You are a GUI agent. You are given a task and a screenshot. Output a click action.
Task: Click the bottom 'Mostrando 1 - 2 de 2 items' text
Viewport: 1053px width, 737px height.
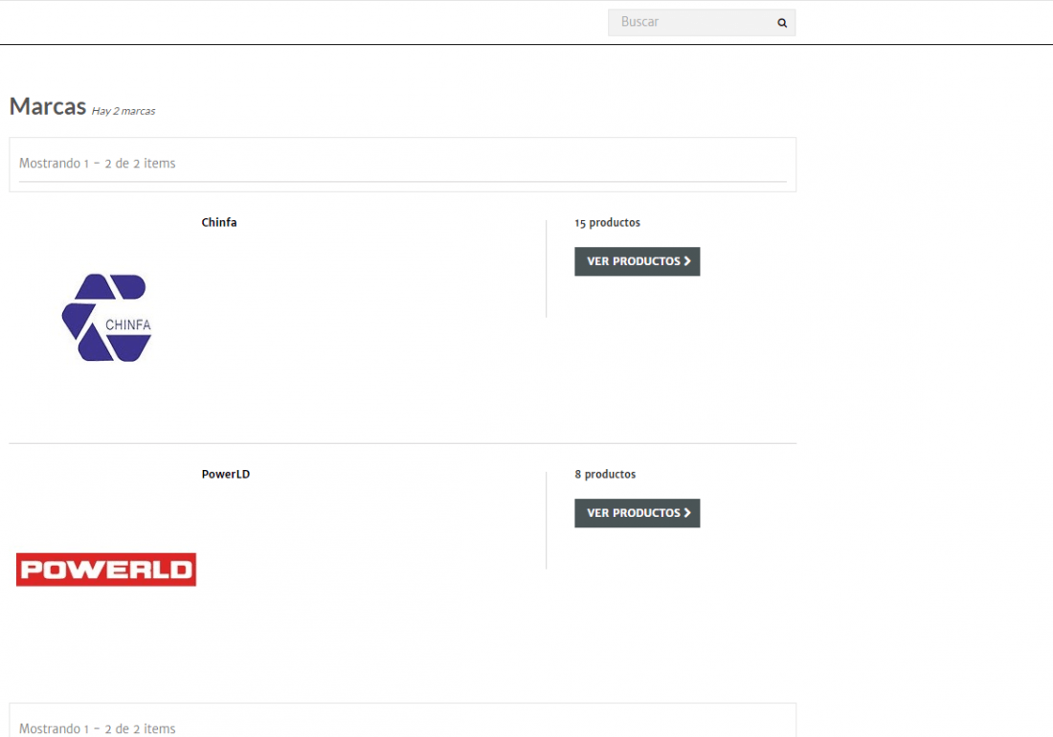coord(98,728)
